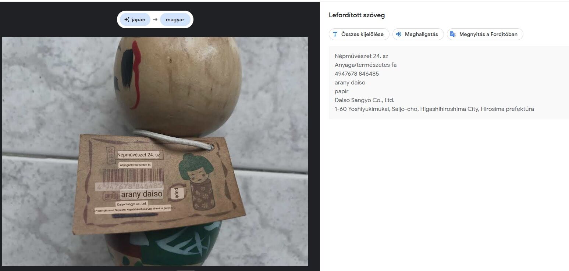Click the Hirosima prefektúra address line in panel
This screenshot has width=569, height=271.
434,109
